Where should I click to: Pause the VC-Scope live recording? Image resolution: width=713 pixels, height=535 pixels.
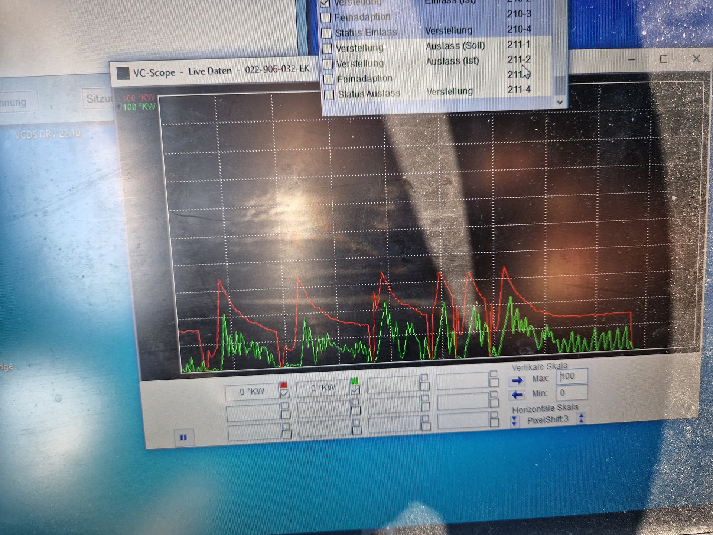click(183, 437)
